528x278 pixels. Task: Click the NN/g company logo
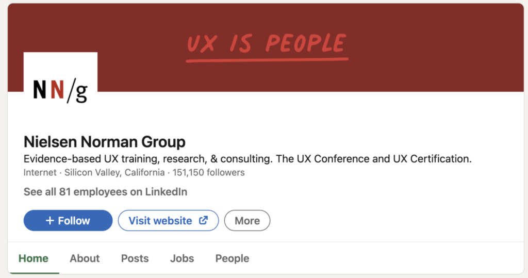point(60,89)
